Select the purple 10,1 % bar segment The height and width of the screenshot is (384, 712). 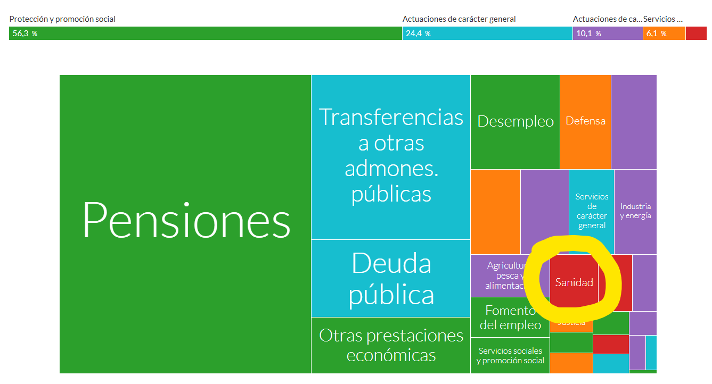coord(608,34)
